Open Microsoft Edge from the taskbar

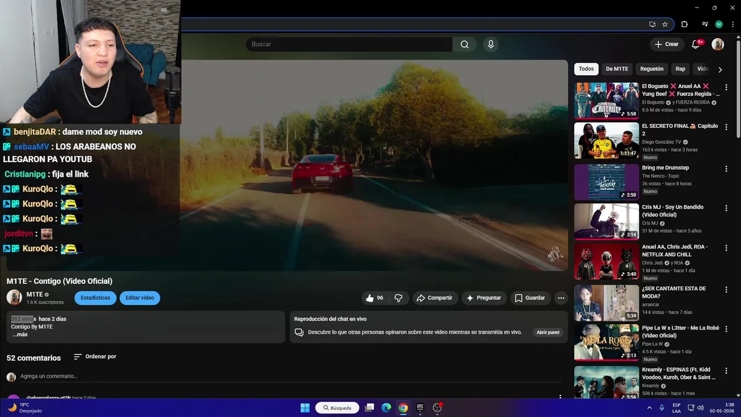[386, 408]
